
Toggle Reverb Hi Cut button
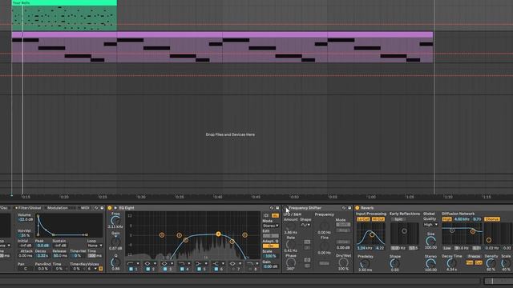tap(378, 219)
